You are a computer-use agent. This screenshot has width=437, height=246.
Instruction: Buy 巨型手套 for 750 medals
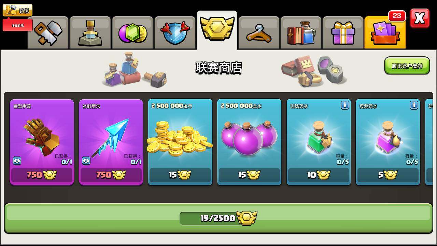pos(42,175)
